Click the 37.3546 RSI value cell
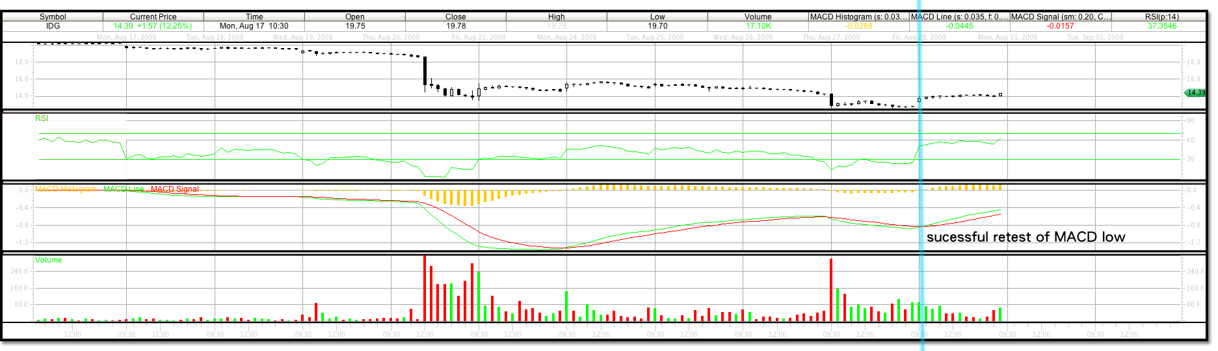This screenshot has width=1218, height=351. pyautogui.click(x=1161, y=26)
